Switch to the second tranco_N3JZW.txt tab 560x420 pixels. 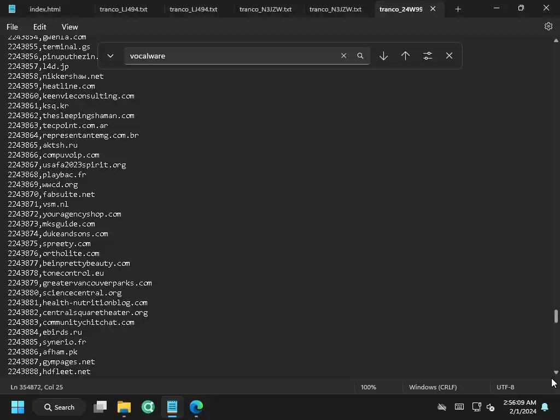point(335,9)
